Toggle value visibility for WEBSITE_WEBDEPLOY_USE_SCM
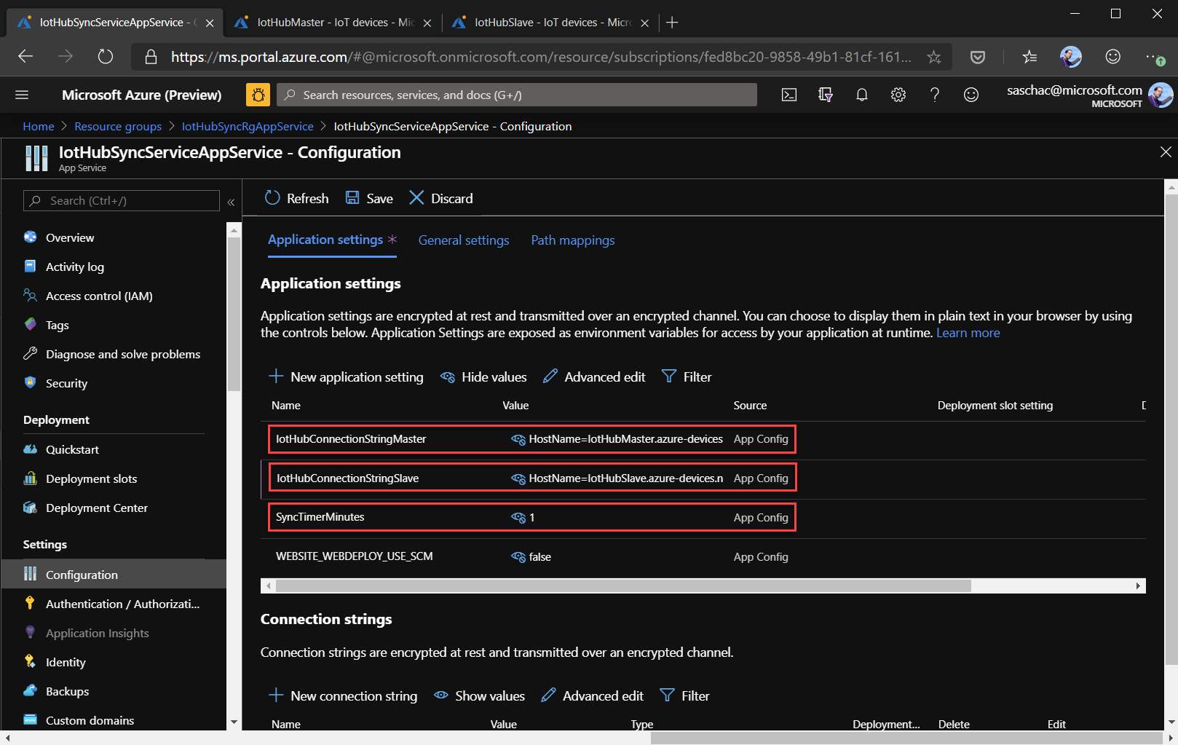The height and width of the screenshot is (745, 1178). (518, 556)
